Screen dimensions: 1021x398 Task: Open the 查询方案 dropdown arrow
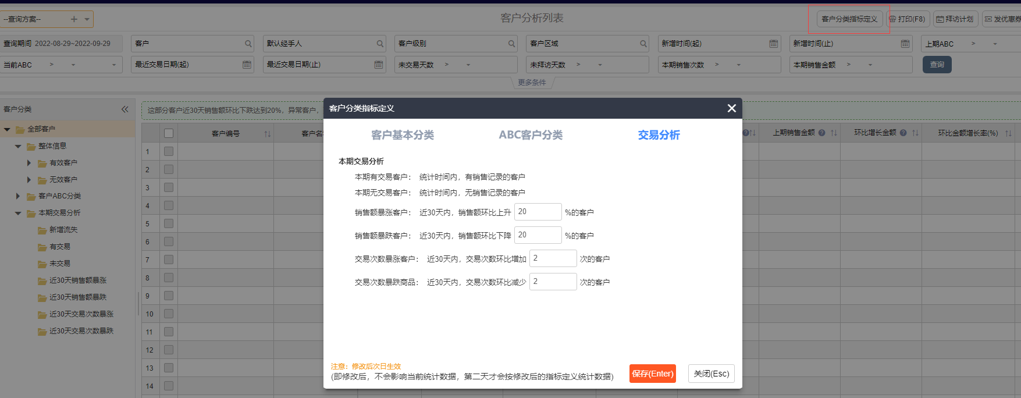click(x=87, y=19)
